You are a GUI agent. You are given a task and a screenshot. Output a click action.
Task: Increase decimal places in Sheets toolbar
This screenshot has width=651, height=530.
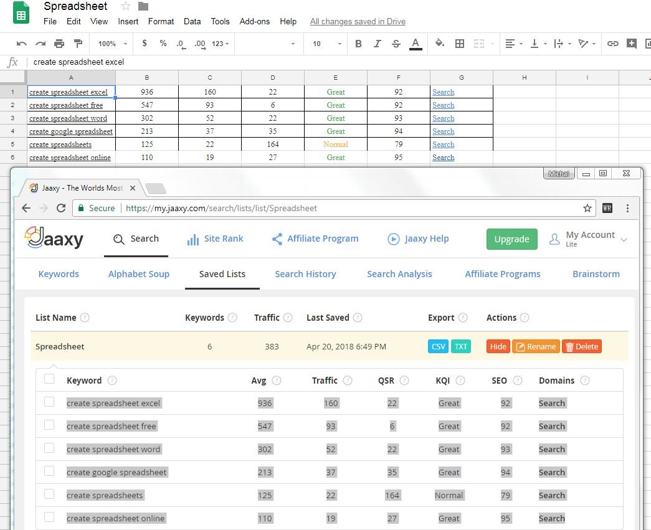[x=200, y=44]
